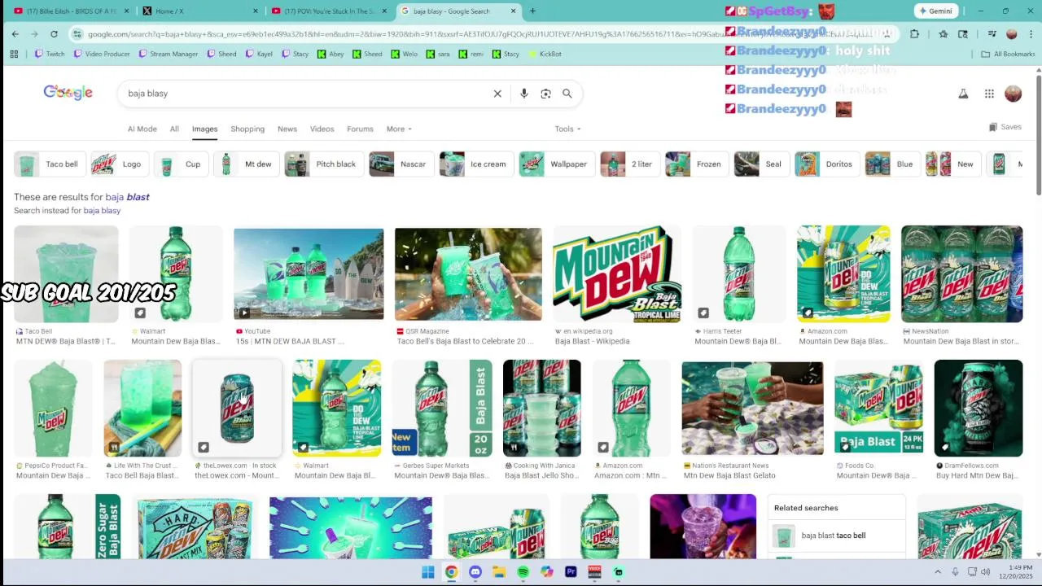Open the Cooking With Janica jello shots image

coord(542,409)
